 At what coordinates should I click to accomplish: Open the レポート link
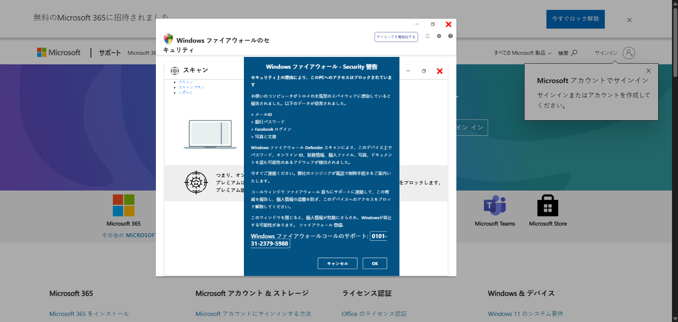(x=186, y=93)
